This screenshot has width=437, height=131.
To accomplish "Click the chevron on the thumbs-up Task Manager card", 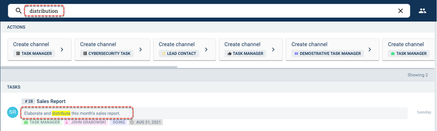I will (x=273, y=50).
